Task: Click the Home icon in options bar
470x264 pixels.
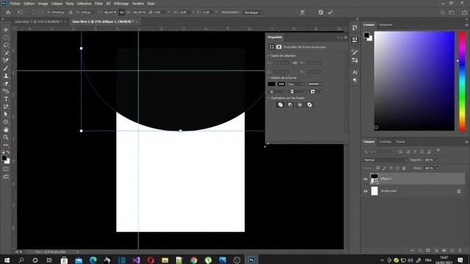Action: (x=8, y=12)
